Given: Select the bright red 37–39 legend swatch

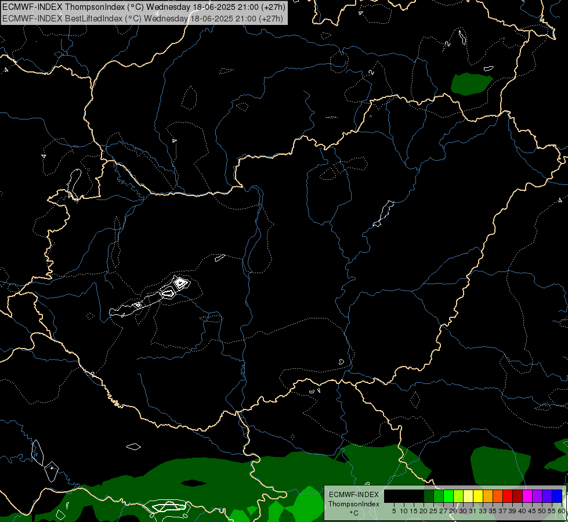Looking at the screenshot, I should click(x=507, y=496).
